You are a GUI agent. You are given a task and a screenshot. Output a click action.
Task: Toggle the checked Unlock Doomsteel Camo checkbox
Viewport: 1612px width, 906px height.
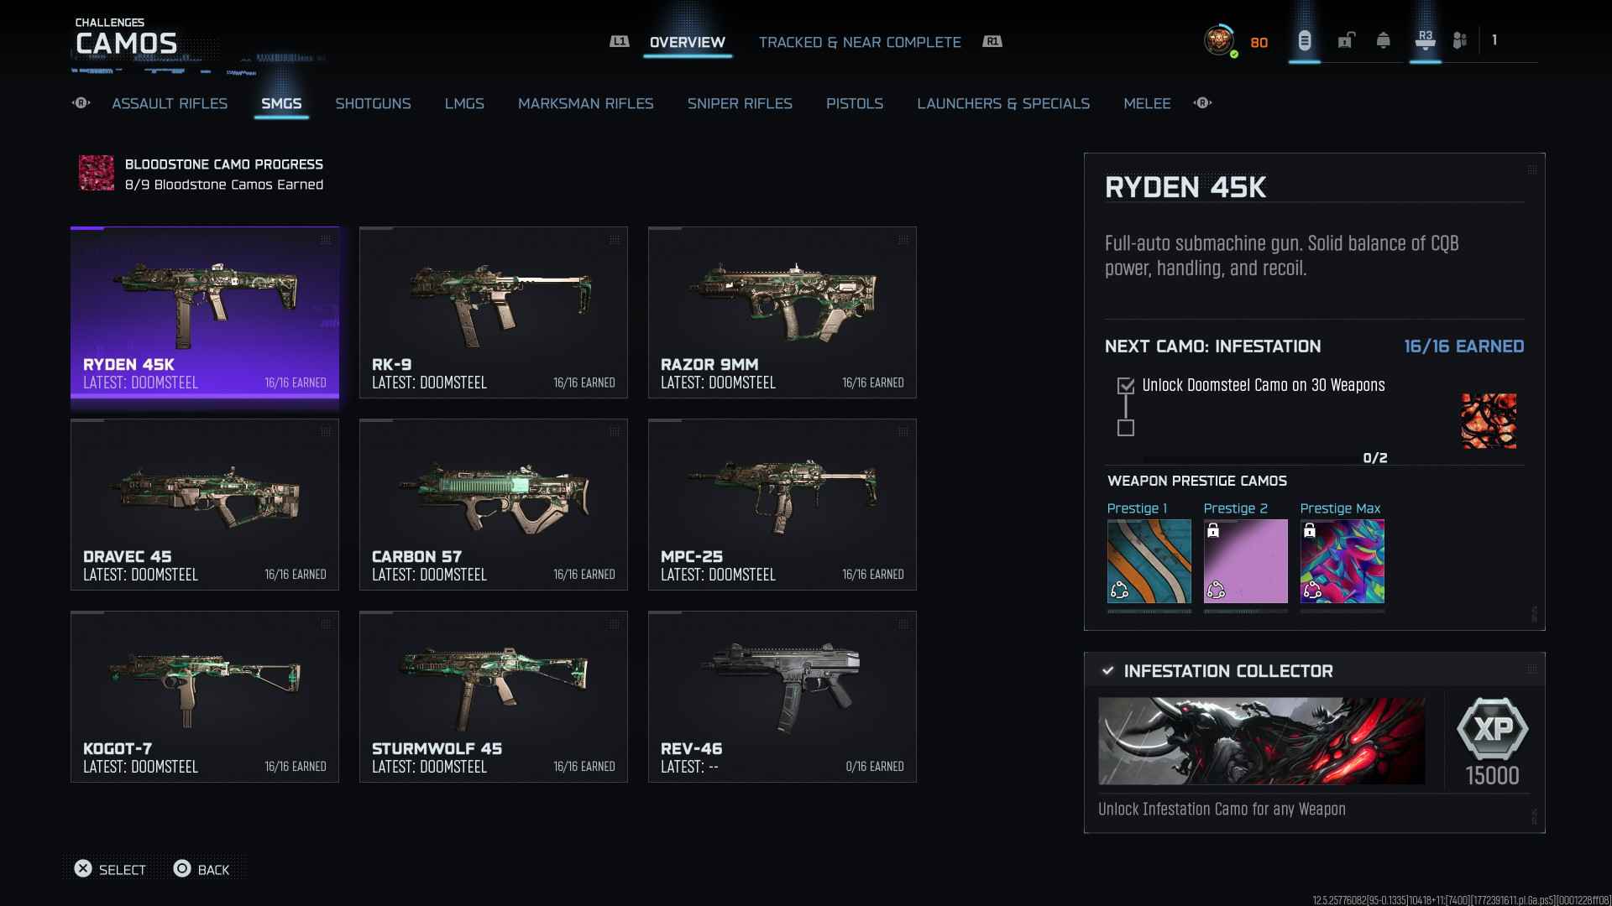pyautogui.click(x=1126, y=386)
